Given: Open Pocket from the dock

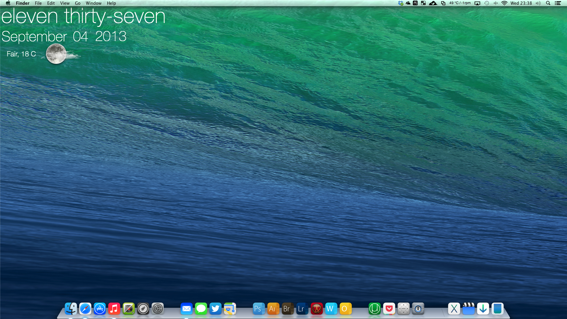Looking at the screenshot, I should tap(389, 309).
